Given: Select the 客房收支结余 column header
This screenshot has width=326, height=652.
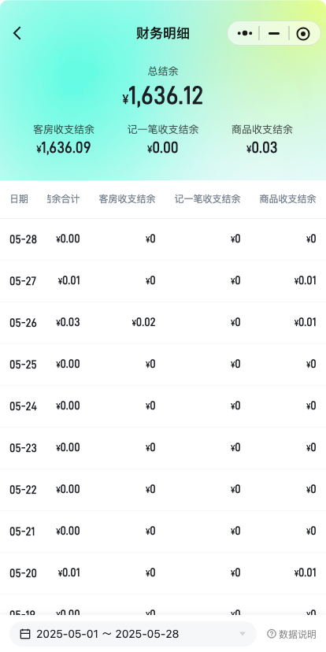Looking at the screenshot, I should [127, 199].
